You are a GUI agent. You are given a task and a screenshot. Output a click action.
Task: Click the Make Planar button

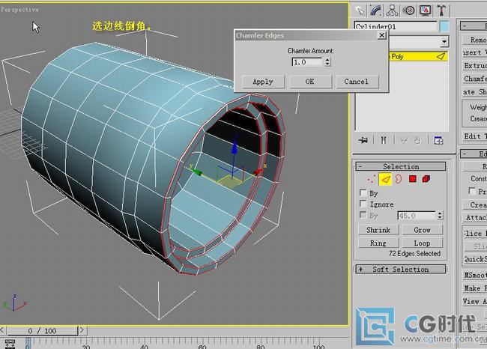click(x=475, y=288)
